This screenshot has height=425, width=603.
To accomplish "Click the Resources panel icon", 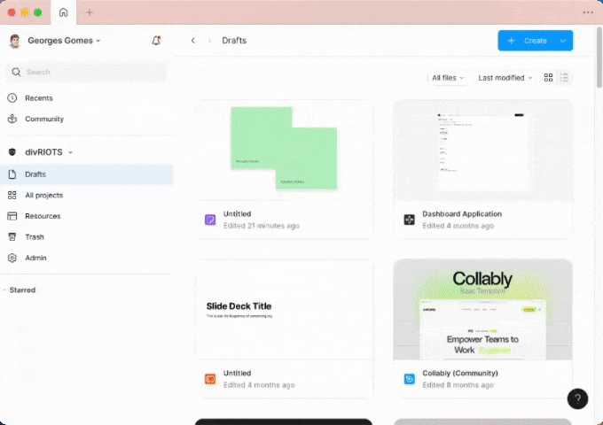I will click(12, 216).
